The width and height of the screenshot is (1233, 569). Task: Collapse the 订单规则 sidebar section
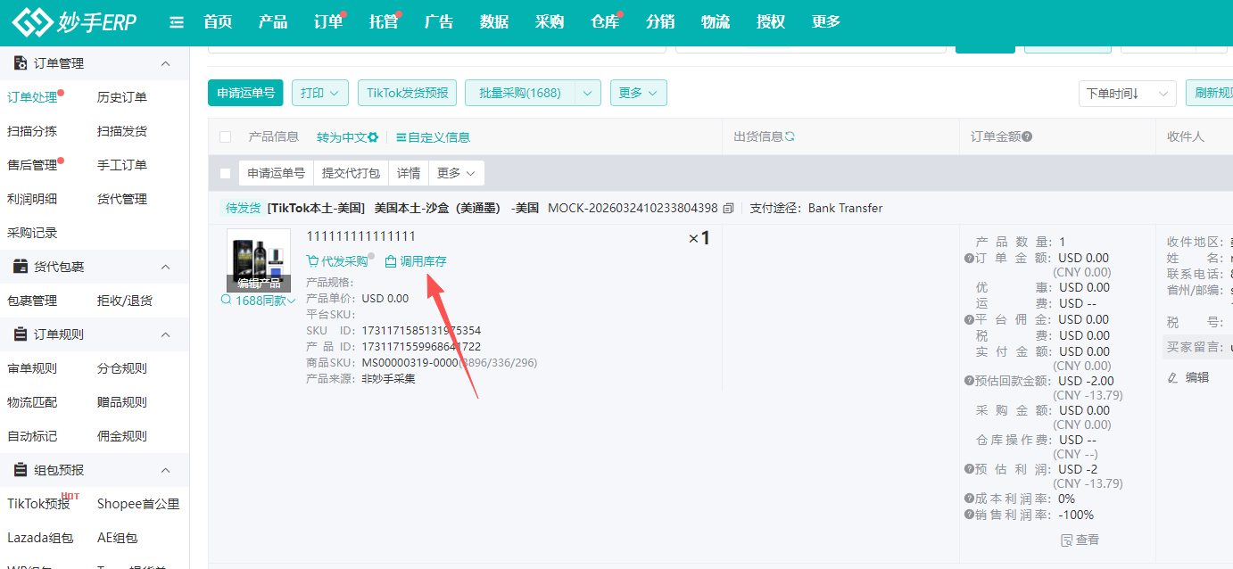point(165,334)
